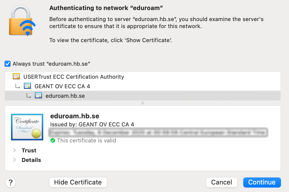Click the eduroam.hb.se certificate icon in the chain

tap(38, 95)
